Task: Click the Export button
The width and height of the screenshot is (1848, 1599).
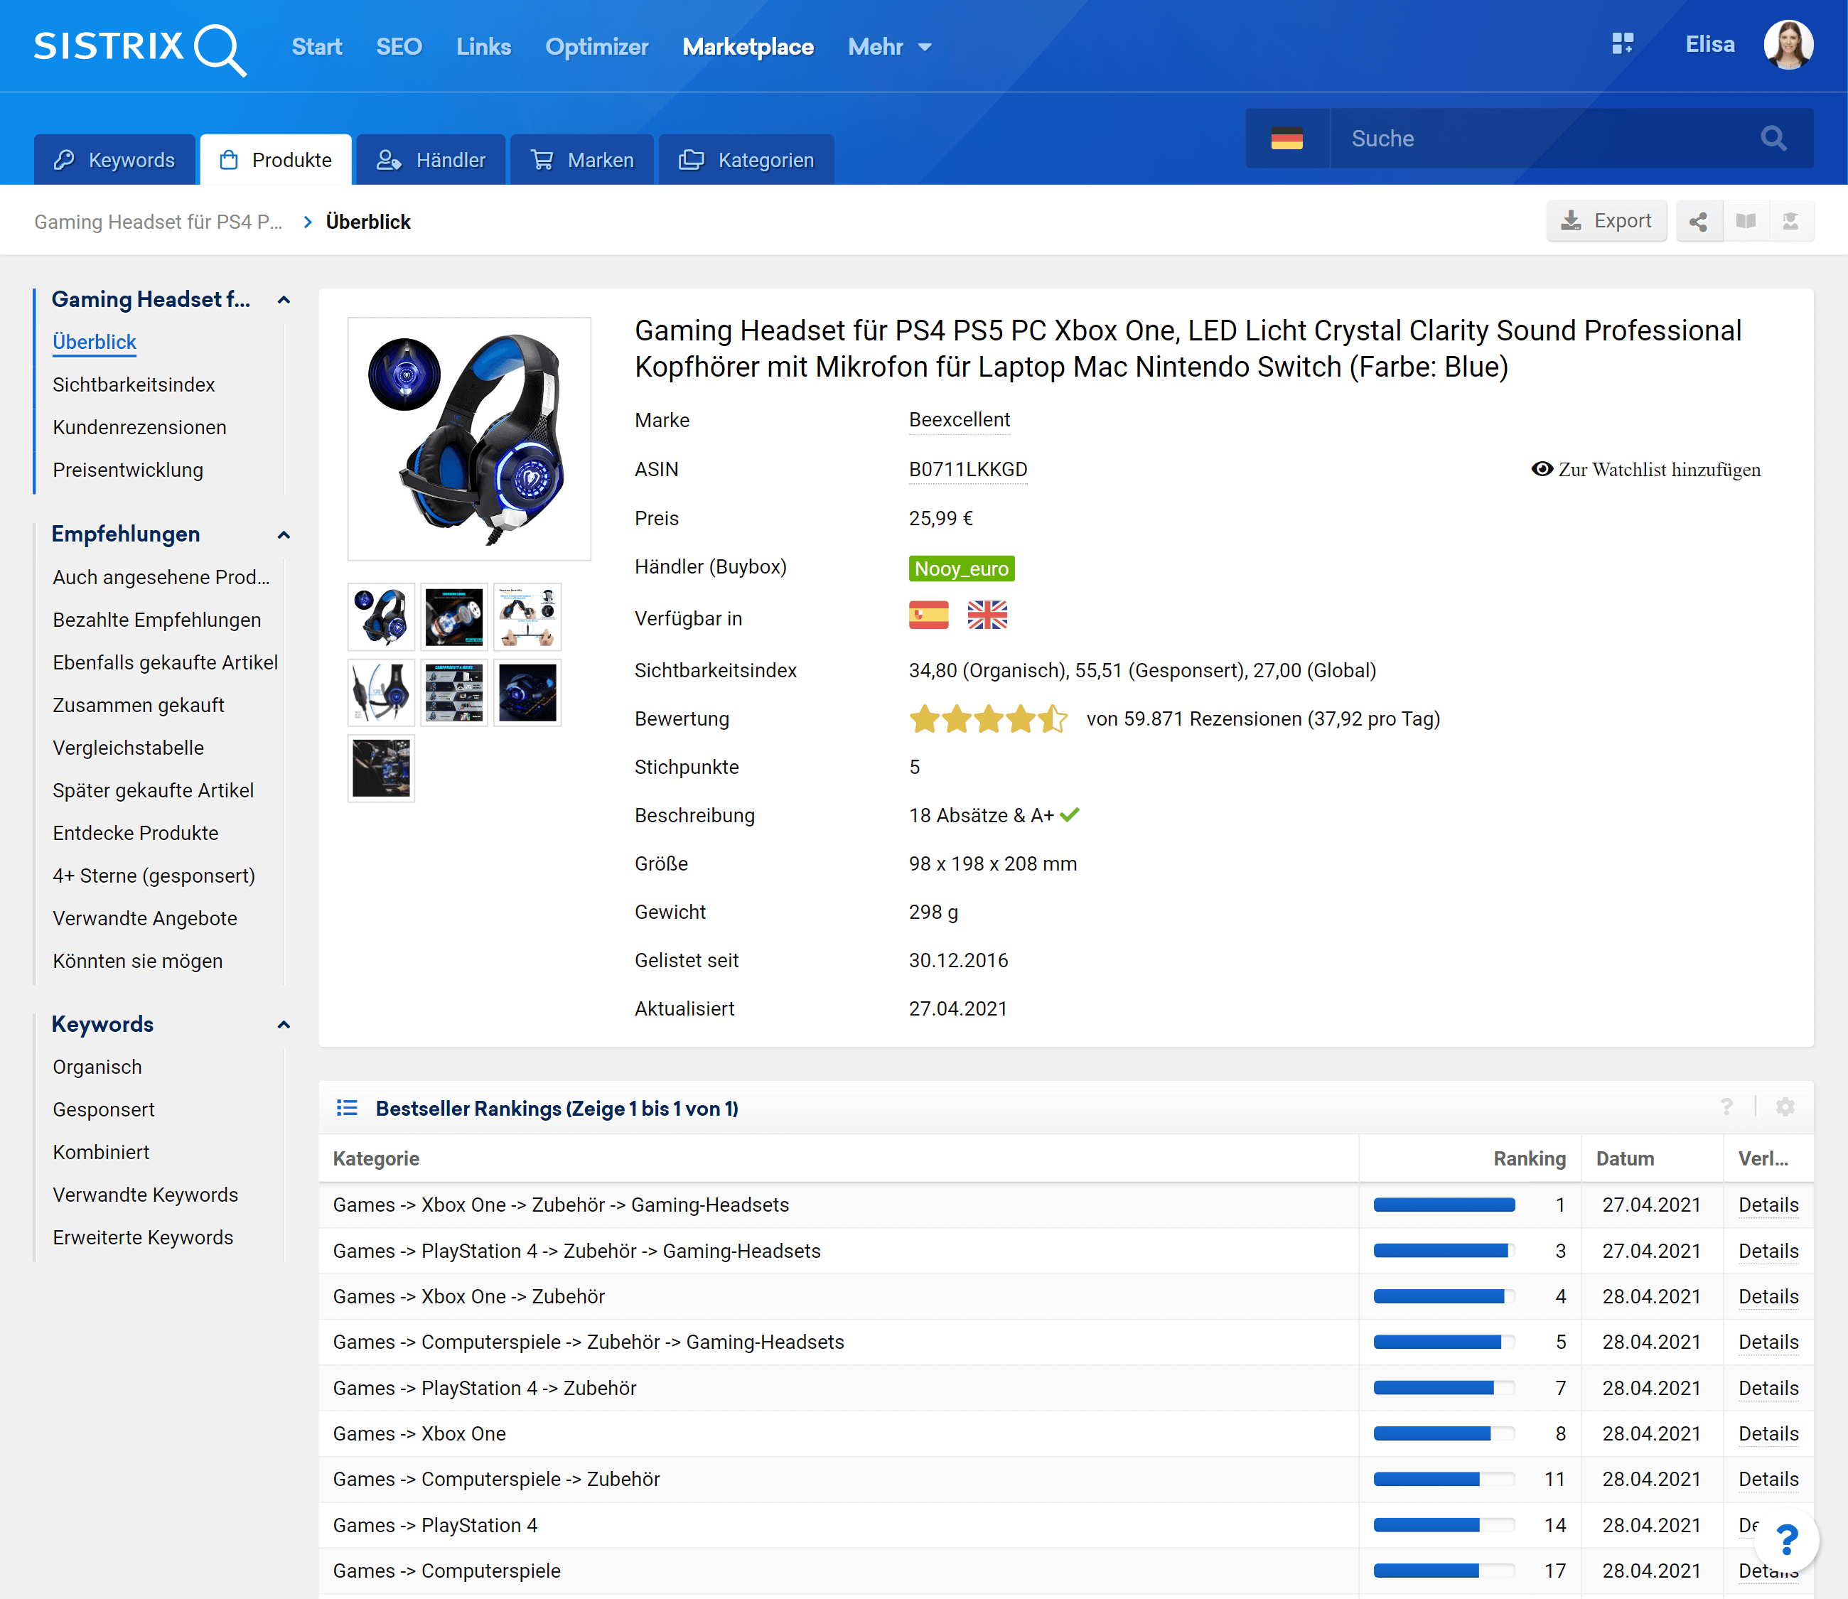Action: tap(1606, 221)
